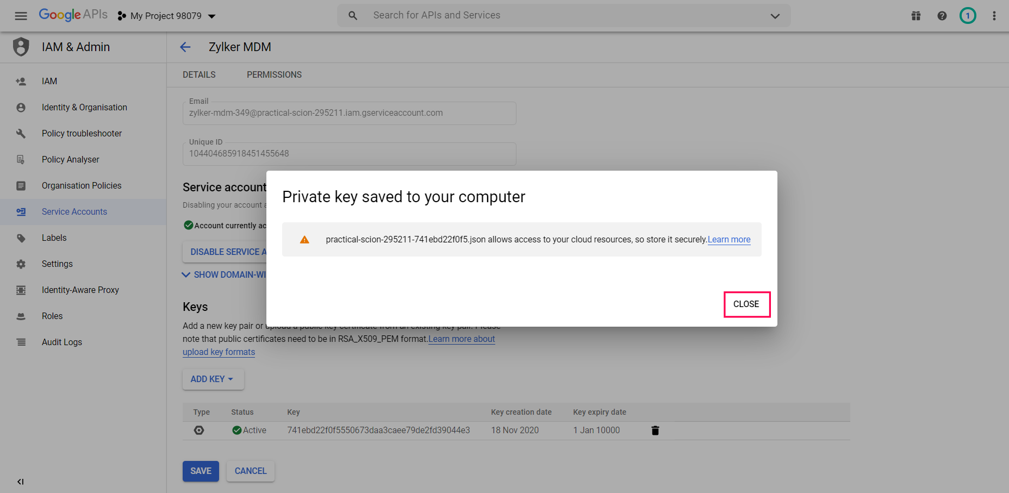The height and width of the screenshot is (493, 1009).
Task: Click the Status column header
Action: click(x=242, y=413)
